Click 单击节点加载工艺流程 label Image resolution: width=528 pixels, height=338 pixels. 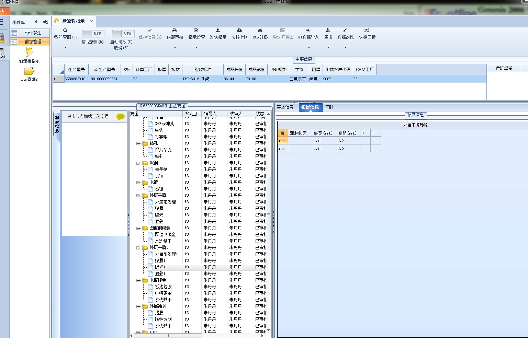click(88, 117)
